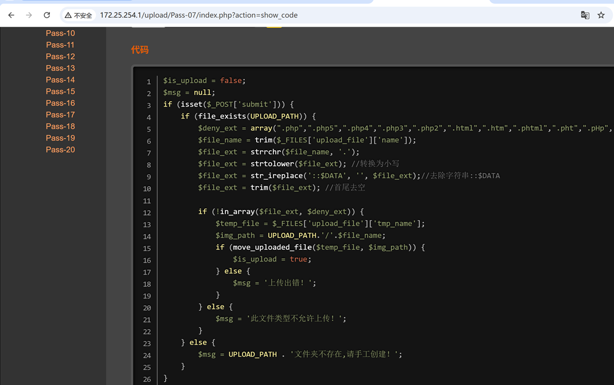Image resolution: width=614 pixels, height=385 pixels.
Task: Open the Pass-14 level
Action: (x=60, y=80)
